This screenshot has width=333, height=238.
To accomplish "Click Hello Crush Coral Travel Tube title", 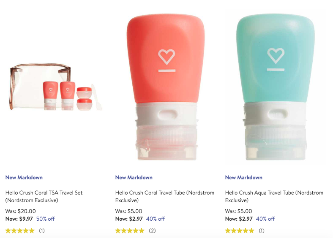I will (165, 196).
